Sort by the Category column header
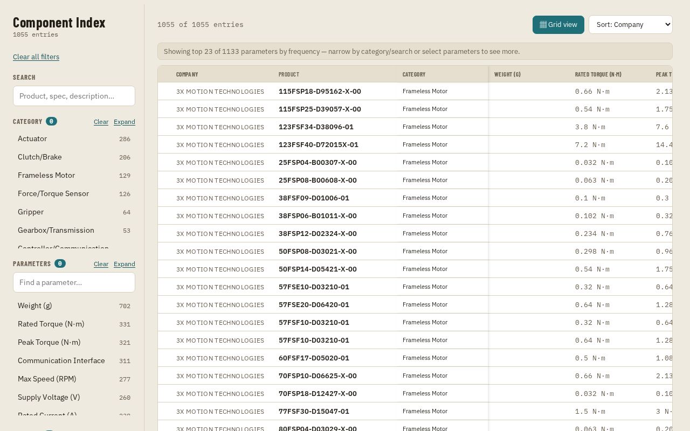This screenshot has width=690, height=431. (x=414, y=74)
